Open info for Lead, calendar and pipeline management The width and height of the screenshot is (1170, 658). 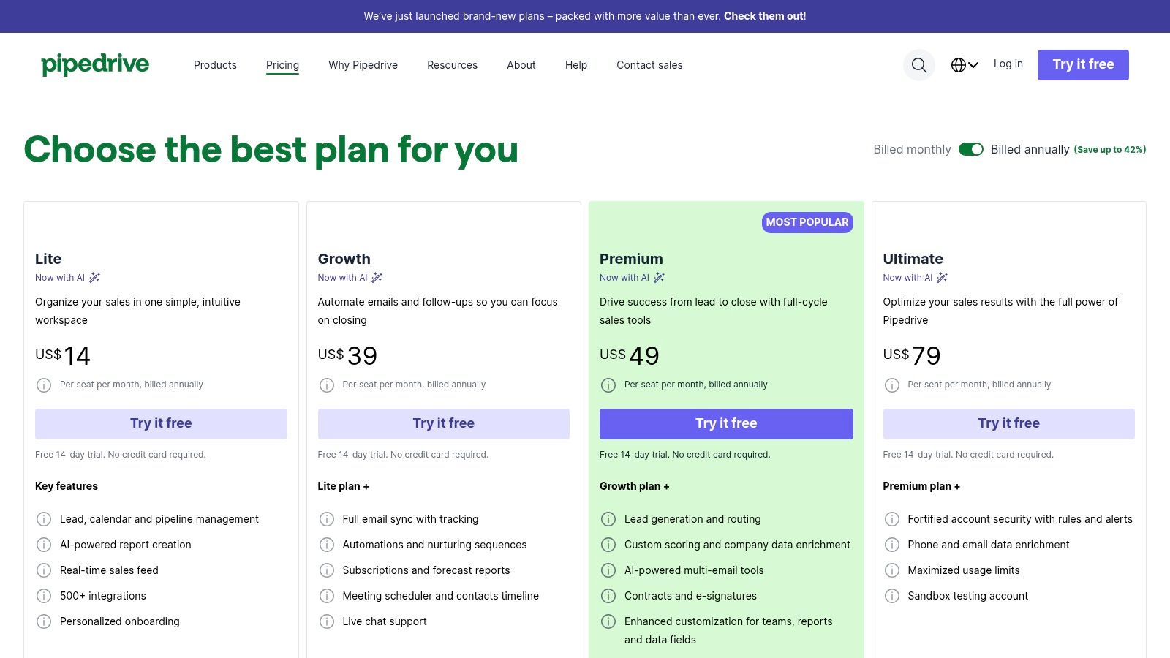(x=44, y=519)
